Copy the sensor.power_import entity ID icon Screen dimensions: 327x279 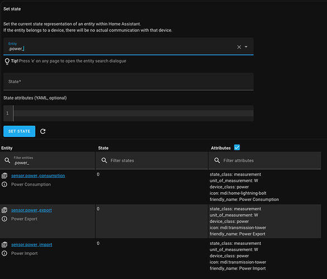(x=4, y=244)
